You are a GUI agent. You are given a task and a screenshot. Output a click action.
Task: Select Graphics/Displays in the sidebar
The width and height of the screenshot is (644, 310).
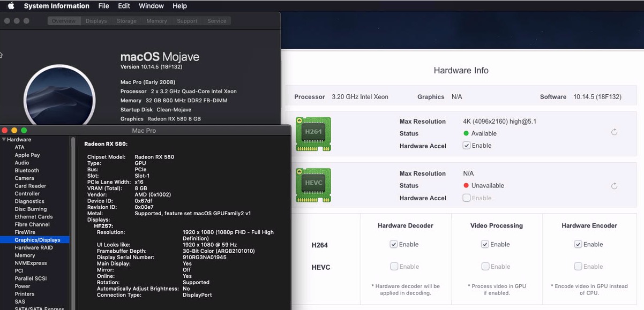pos(35,240)
